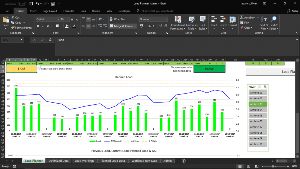The width and height of the screenshot is (300, 169).
Task: Open dropdown arrow beside Load cell
Action: click(x=39, y=67)
